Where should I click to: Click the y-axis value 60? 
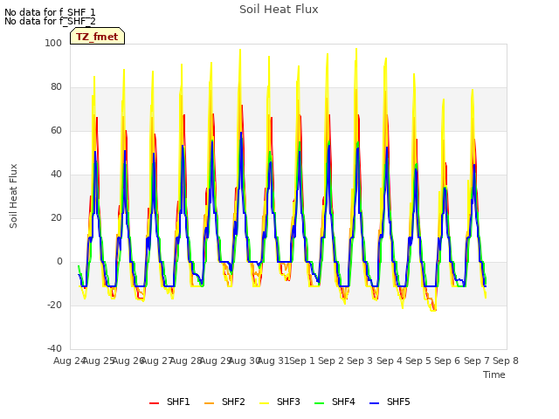[x=56, y=130]
